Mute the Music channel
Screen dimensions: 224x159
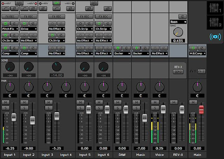tap(136, 102)
